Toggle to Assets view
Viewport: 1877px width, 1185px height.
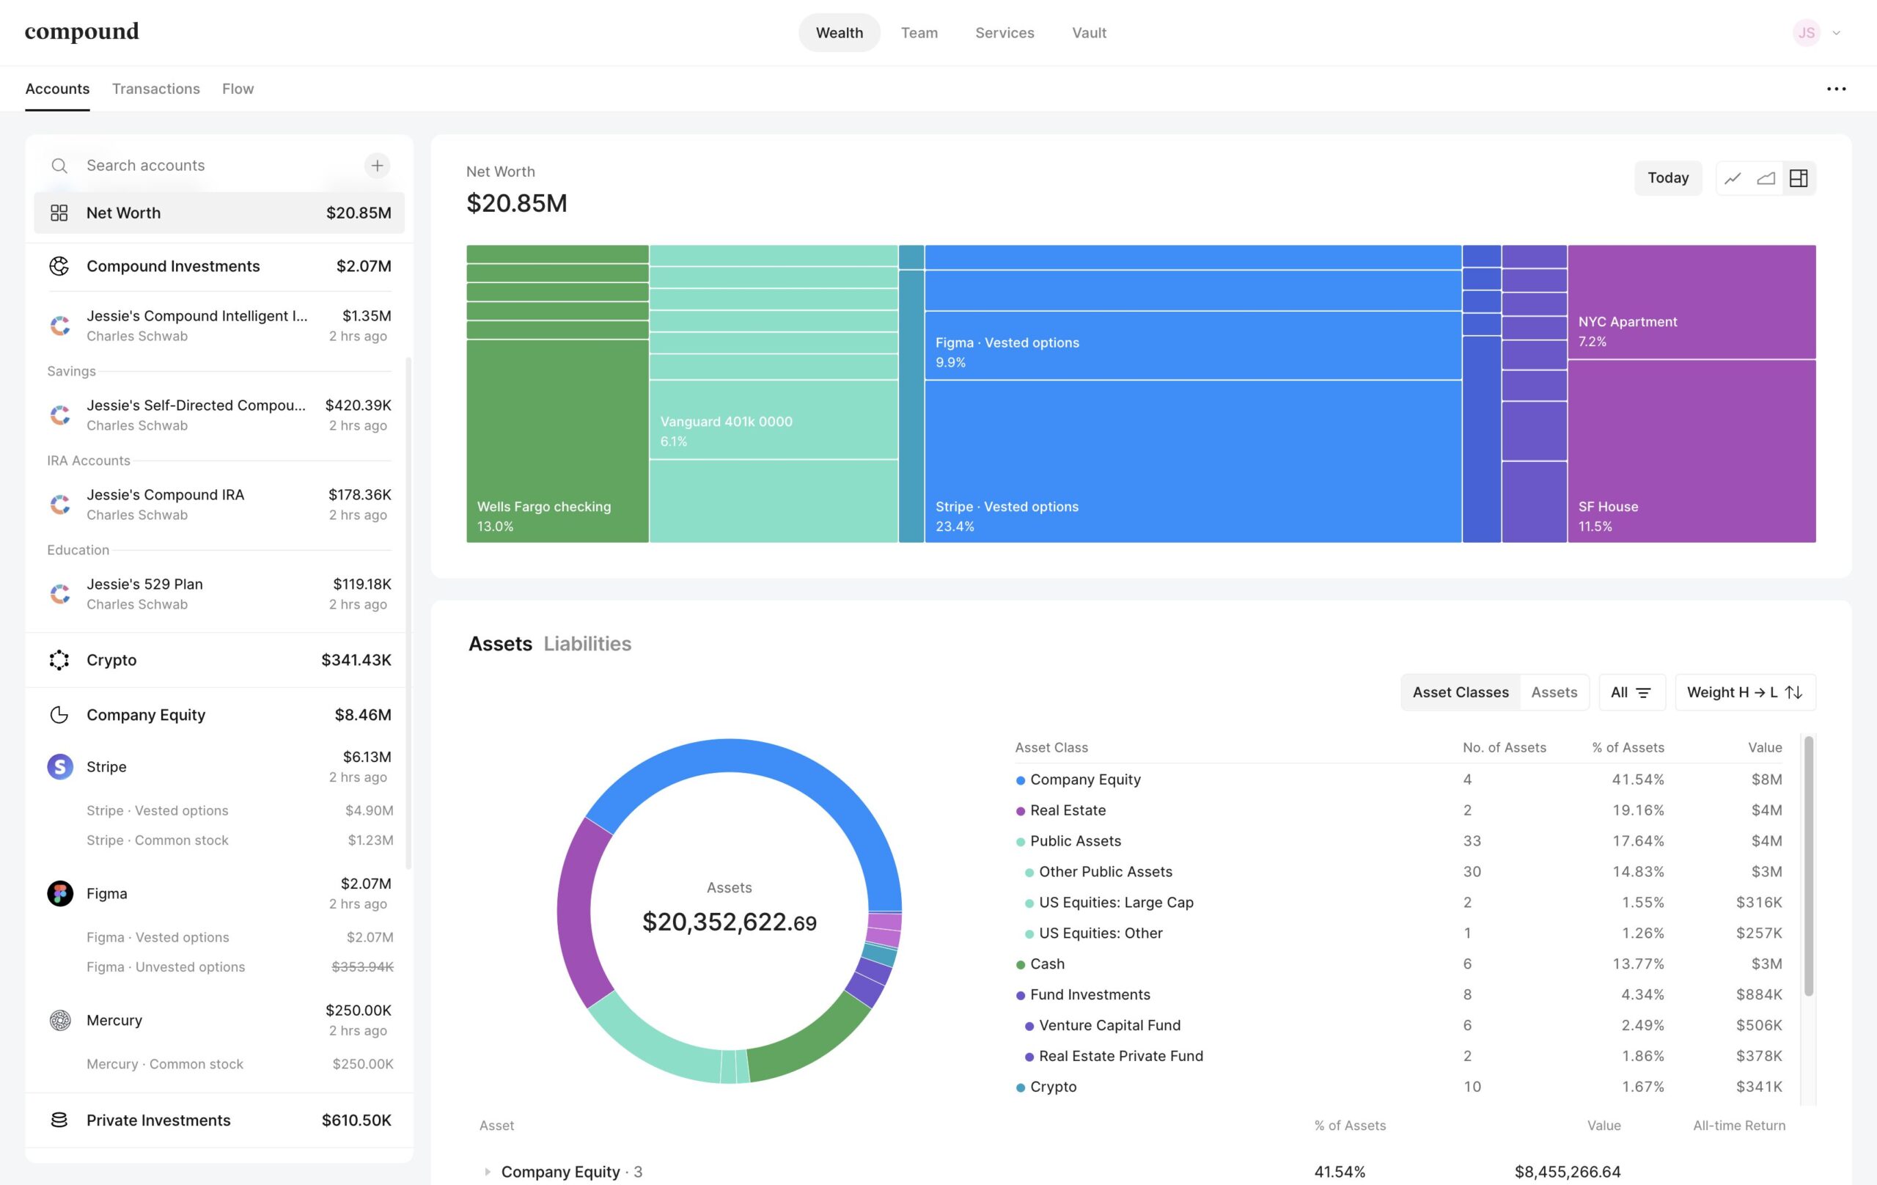1554,692
